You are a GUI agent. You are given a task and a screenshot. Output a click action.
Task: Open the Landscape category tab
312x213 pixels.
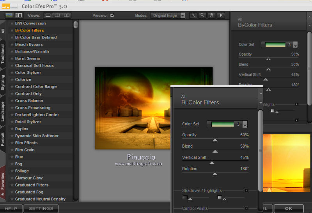pos(3,112)
